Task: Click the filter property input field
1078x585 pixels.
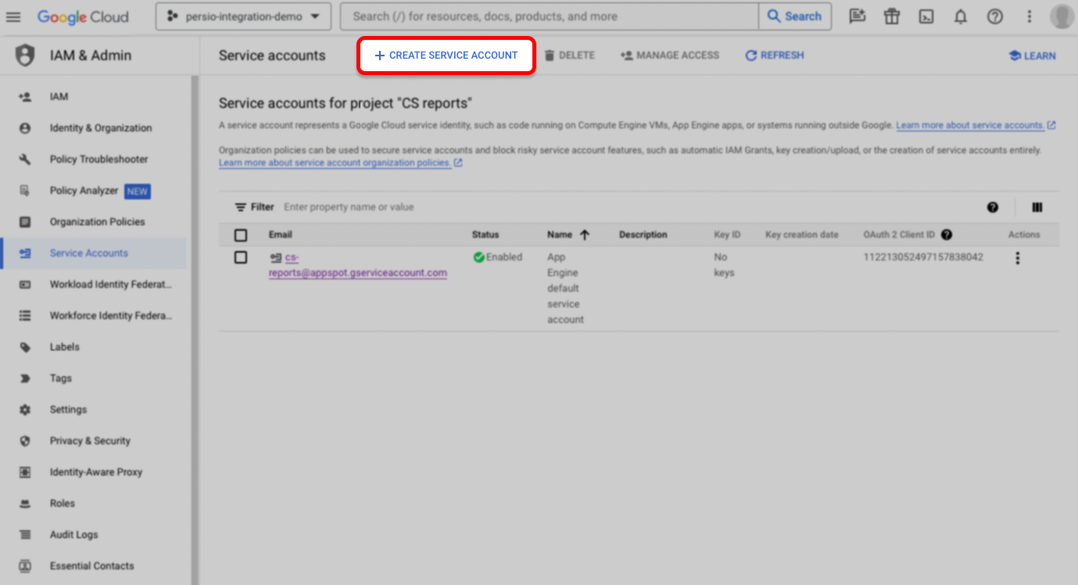Action: (x=391, y=206)
